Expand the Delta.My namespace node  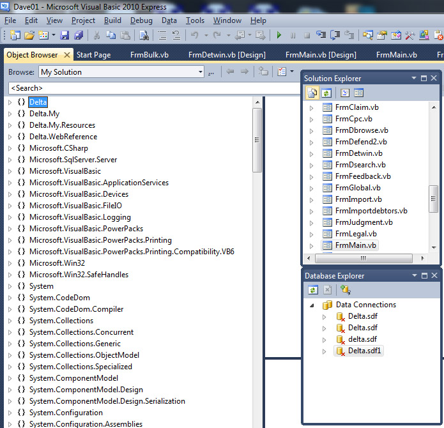[x=10, y=114]
